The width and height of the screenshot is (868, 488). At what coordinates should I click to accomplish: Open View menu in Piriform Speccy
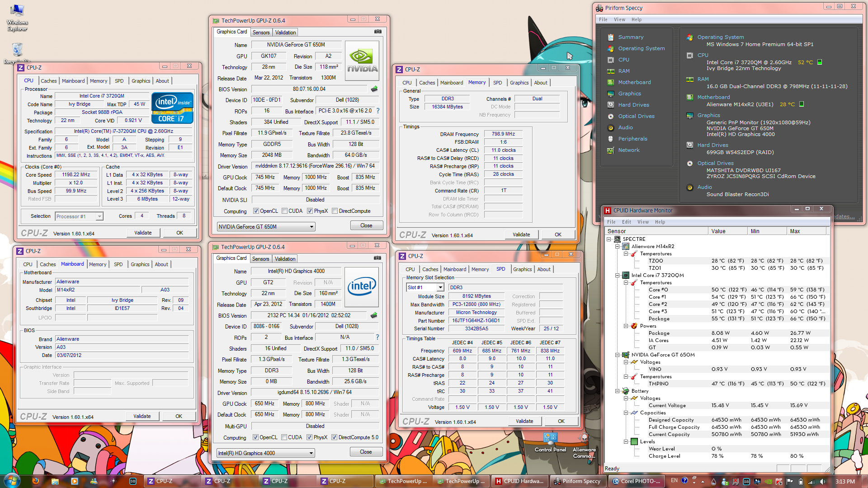click(619, 19)
